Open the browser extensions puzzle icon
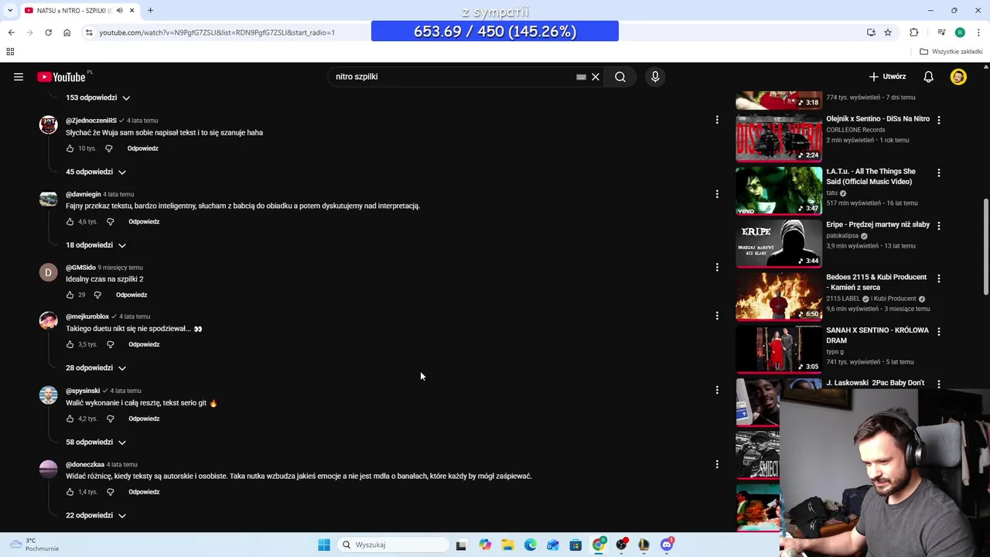This screenshot has width=990, height=557. [914, 32]
